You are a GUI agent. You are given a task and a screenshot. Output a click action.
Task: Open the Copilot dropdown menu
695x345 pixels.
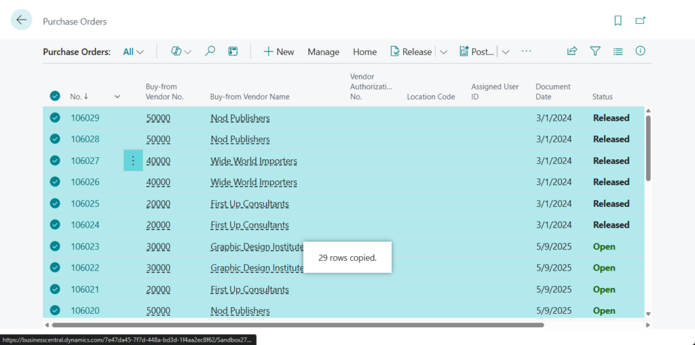point(181,52)
